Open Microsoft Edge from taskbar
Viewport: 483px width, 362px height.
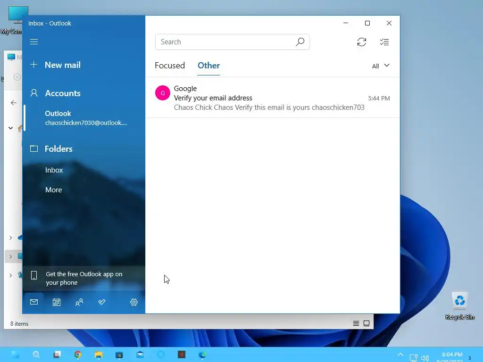point(202,354)
